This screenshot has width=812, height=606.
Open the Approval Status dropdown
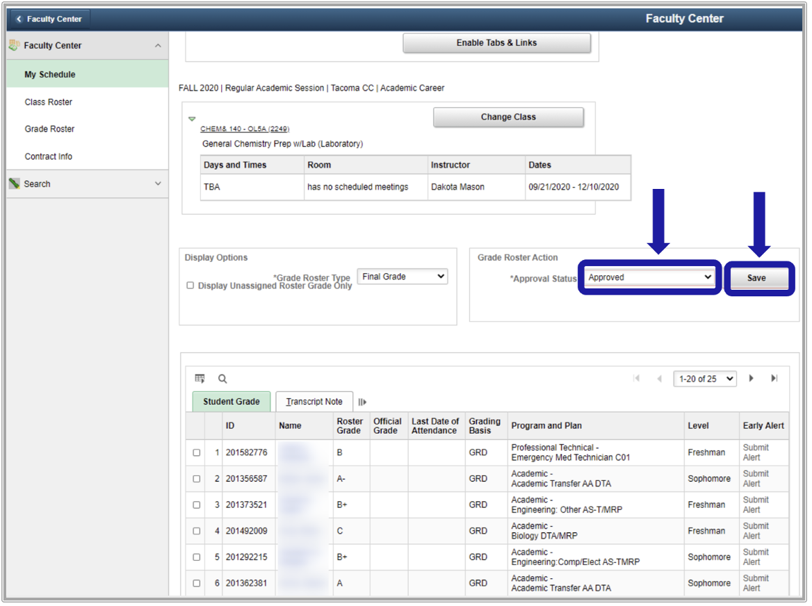pyautogui.click(x=649, y=277)
